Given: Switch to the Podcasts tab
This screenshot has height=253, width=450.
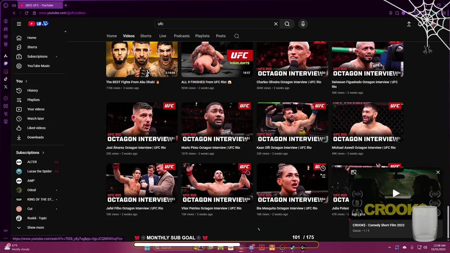Looking at the screenshot, I should [x=182, y=36].
